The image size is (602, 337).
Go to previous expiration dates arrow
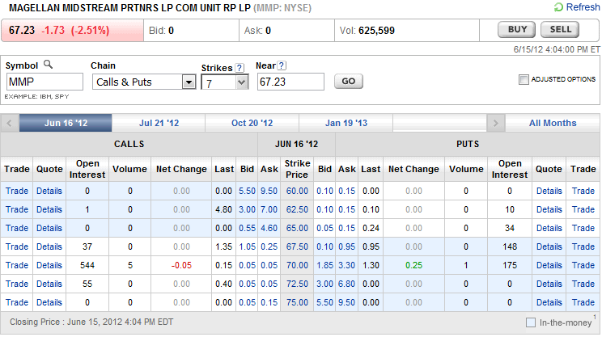(x=10, y=123)
